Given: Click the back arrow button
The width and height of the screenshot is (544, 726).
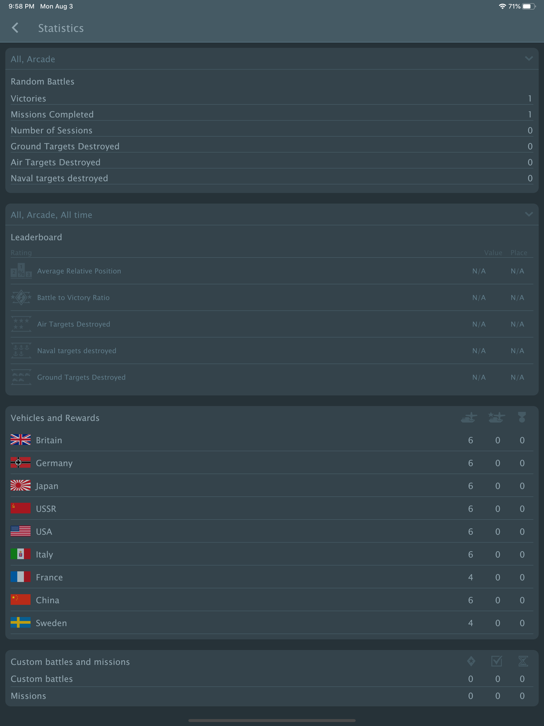Looking at the screenshot, I should tap(15, 28).
